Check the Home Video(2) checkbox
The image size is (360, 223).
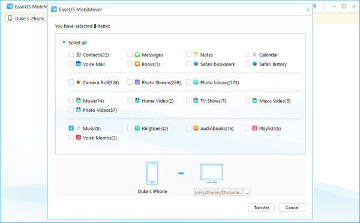click(x=130, y=100)
